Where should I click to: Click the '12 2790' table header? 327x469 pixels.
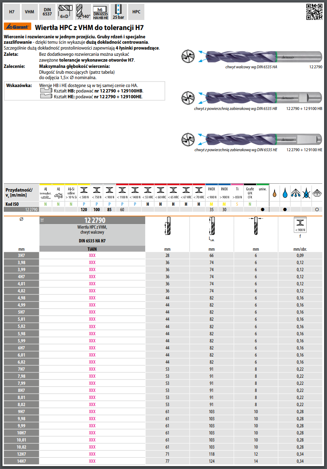[x=93, y=220]
